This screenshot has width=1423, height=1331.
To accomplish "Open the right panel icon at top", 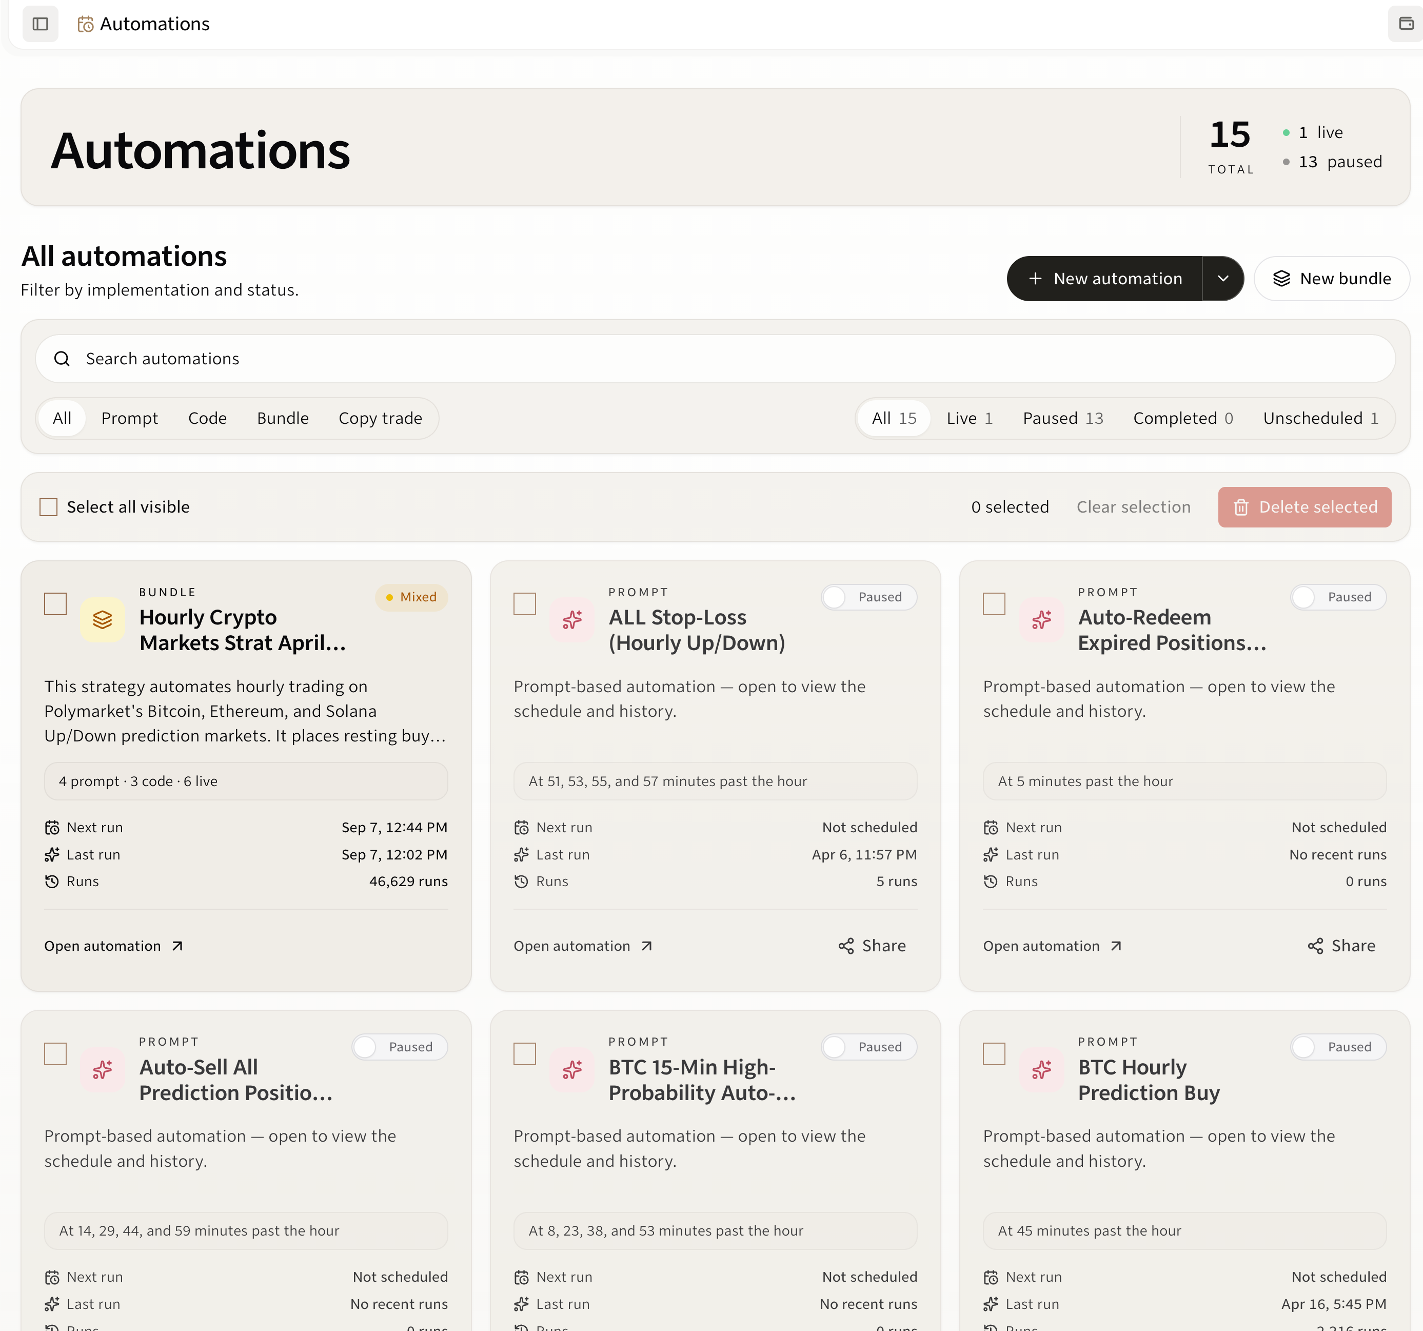I will point(1406,24).
